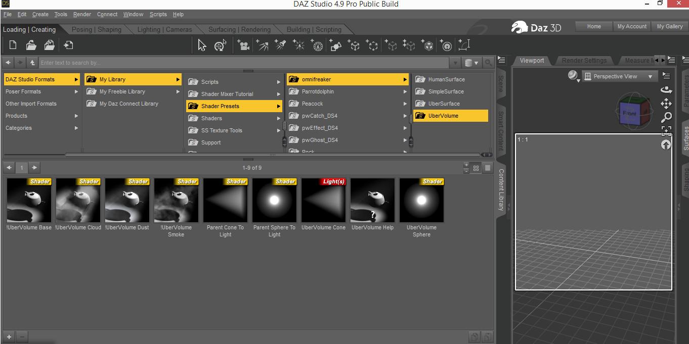This screenshot has width=689, height=344.
Task: Select the My Daz Connect Library folder
Action: (133, 104)
